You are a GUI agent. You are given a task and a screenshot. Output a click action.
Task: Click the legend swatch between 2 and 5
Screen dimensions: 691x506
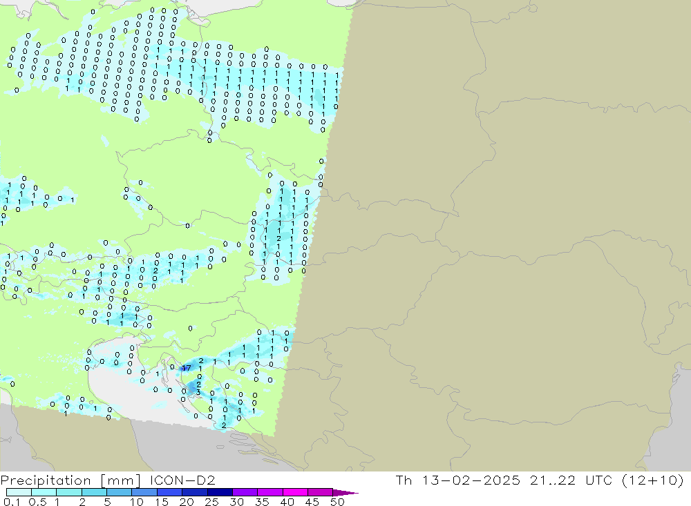[x=94, y=492]
